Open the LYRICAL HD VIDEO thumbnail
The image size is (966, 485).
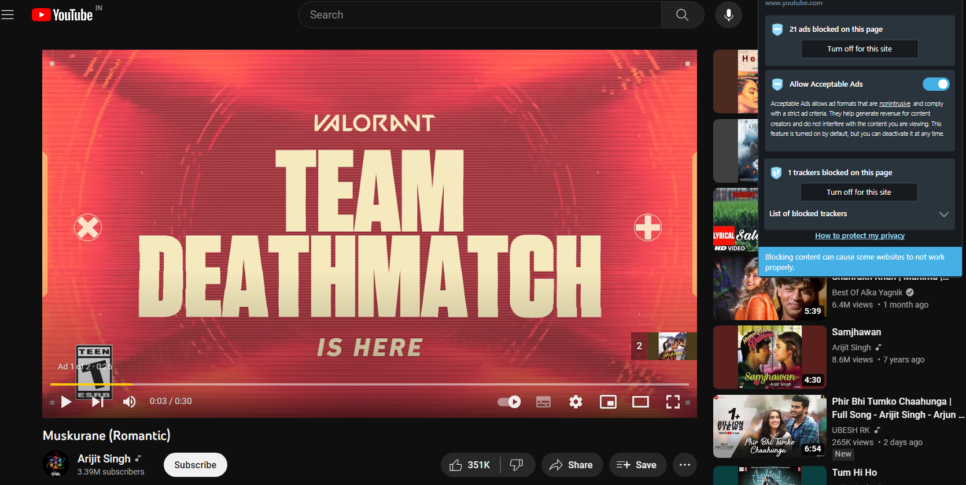coord(735,220)
